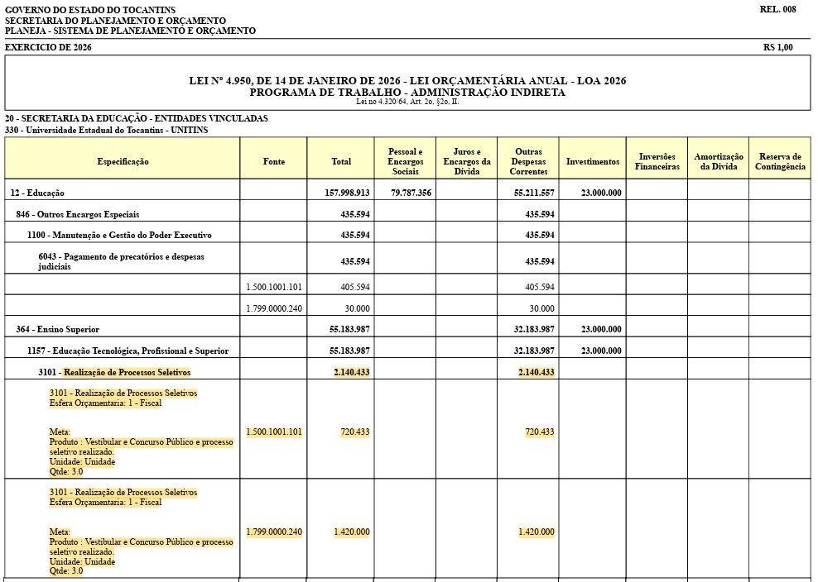The height and width of the screenshot is (582, 818).
Task: Select the Universidade Estadual do Tocantins - UNITINS line
Action: (x=106, y=130)
